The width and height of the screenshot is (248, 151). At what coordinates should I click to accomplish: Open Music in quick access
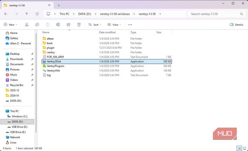tap(14, 75)
